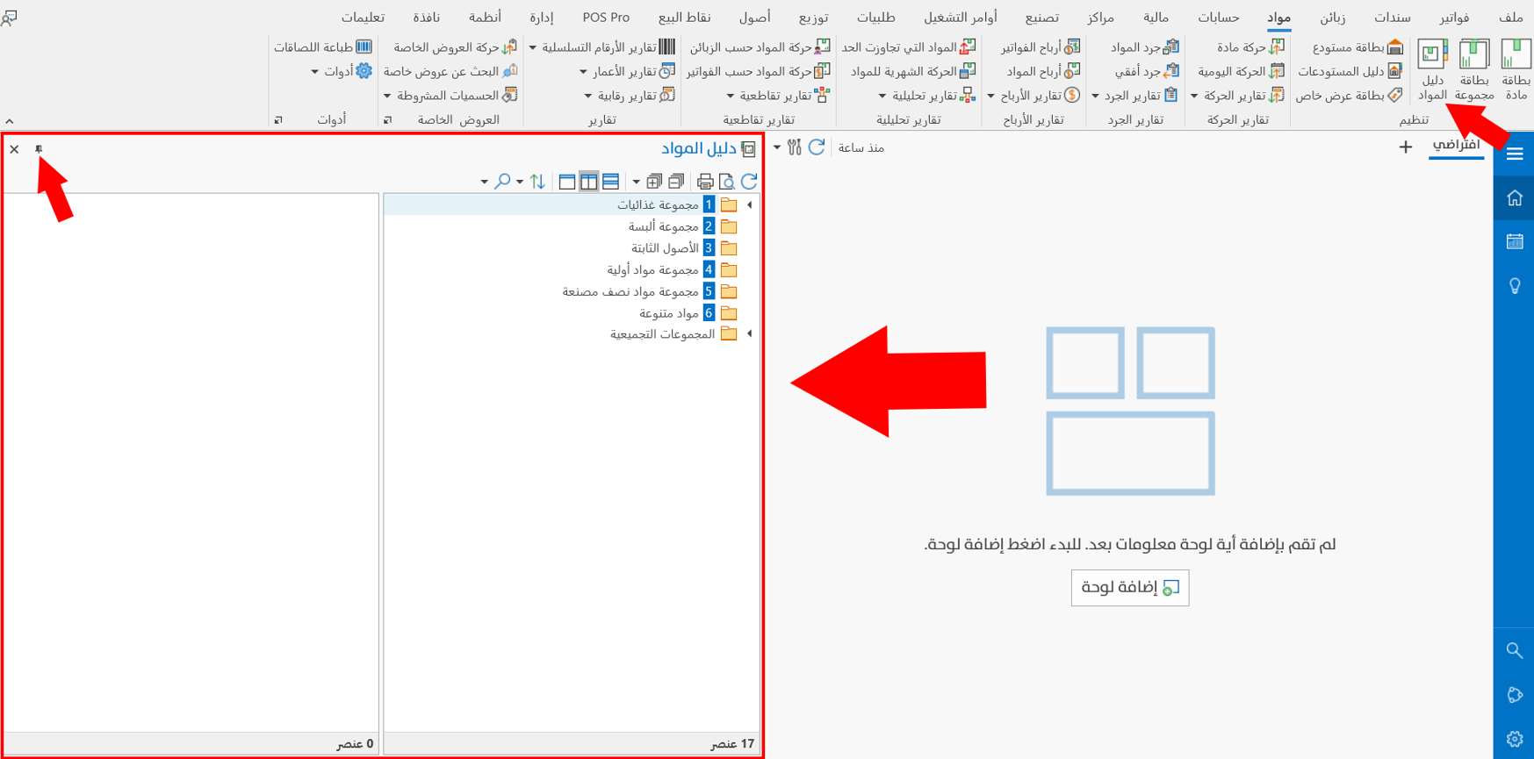Open دليل المستودعات warehouses guide
Screen dimensions: 1534x759
click(x=1350, y=71)
